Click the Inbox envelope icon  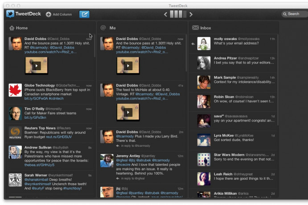click(x=195, y=28)
